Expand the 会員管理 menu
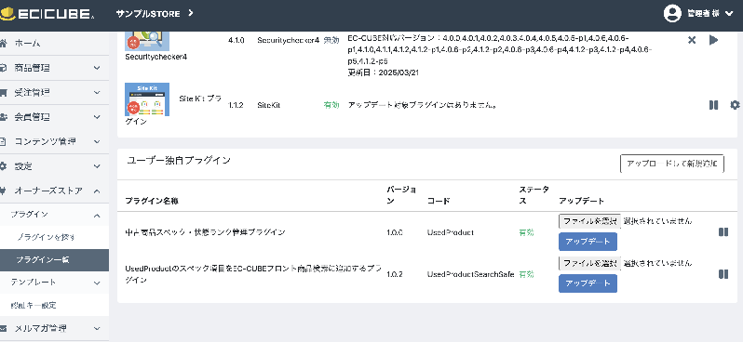 point(54,117)
